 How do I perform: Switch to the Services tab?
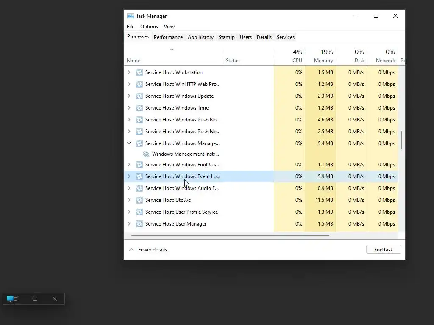click(286, 37)
